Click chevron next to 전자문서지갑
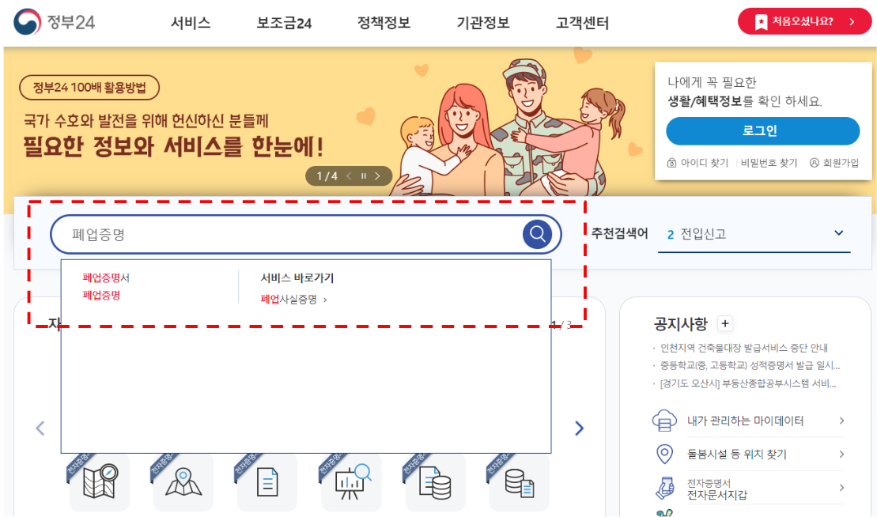Screen dimensions: 877x517 [x=841, y=488]
